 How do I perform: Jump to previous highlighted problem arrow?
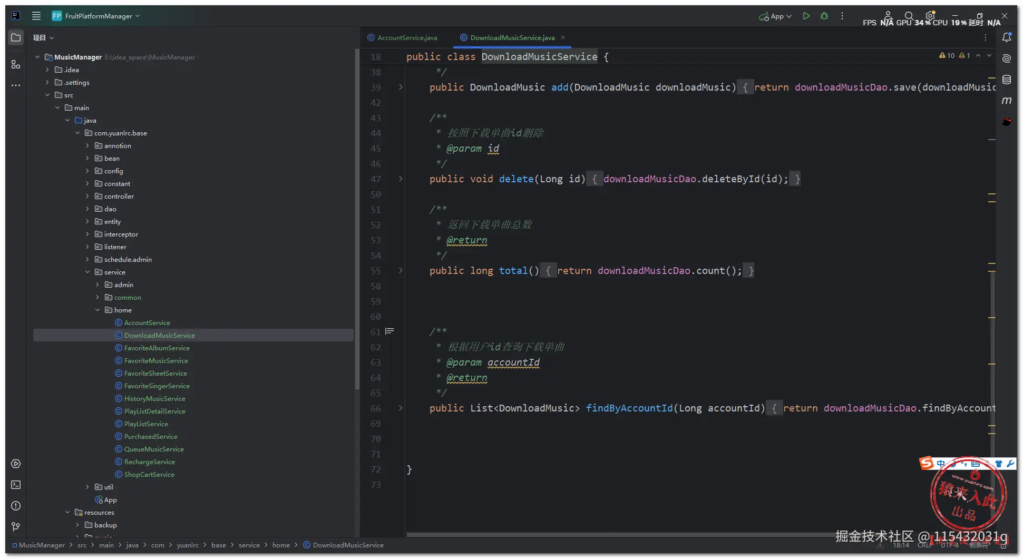coord(978,55)
